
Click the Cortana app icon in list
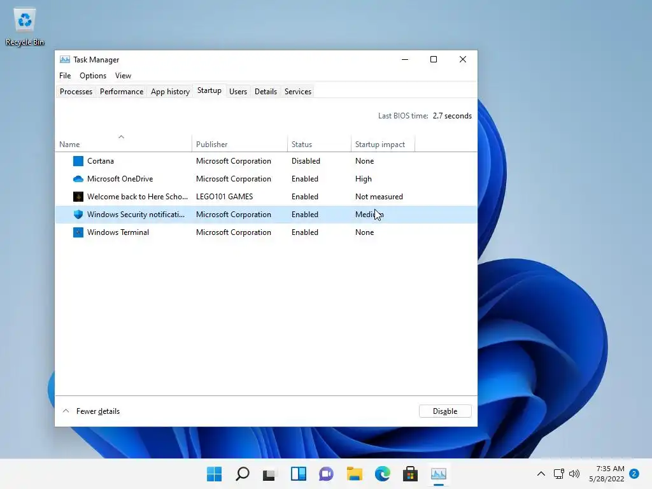(x=78, y=161)
